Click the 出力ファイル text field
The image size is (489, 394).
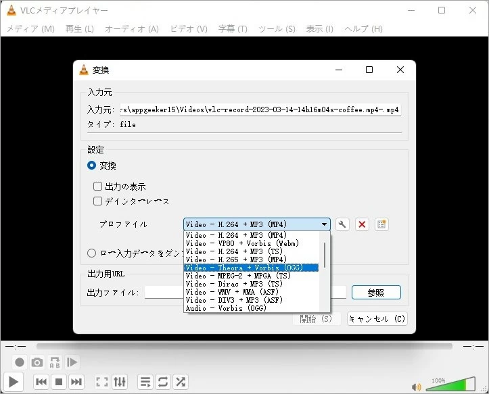point(246,293)
